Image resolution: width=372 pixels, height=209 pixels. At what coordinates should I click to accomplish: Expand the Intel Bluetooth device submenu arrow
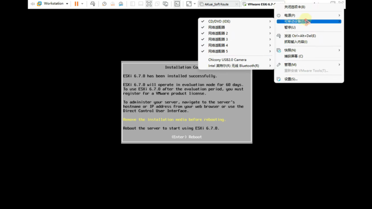point(270,66)
